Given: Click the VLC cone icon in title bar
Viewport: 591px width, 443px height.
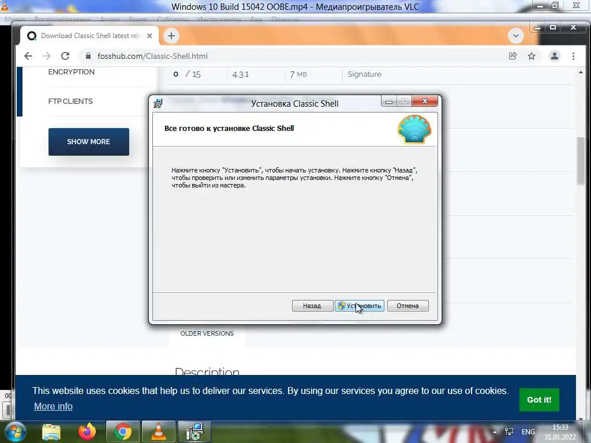Looking at the screenshot, I should 5,6.
